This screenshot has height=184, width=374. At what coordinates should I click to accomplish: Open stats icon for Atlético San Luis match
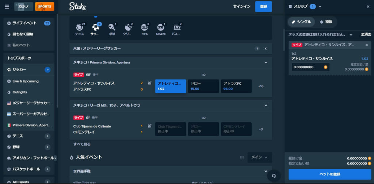pyautogui.click(x=149, y=83)
